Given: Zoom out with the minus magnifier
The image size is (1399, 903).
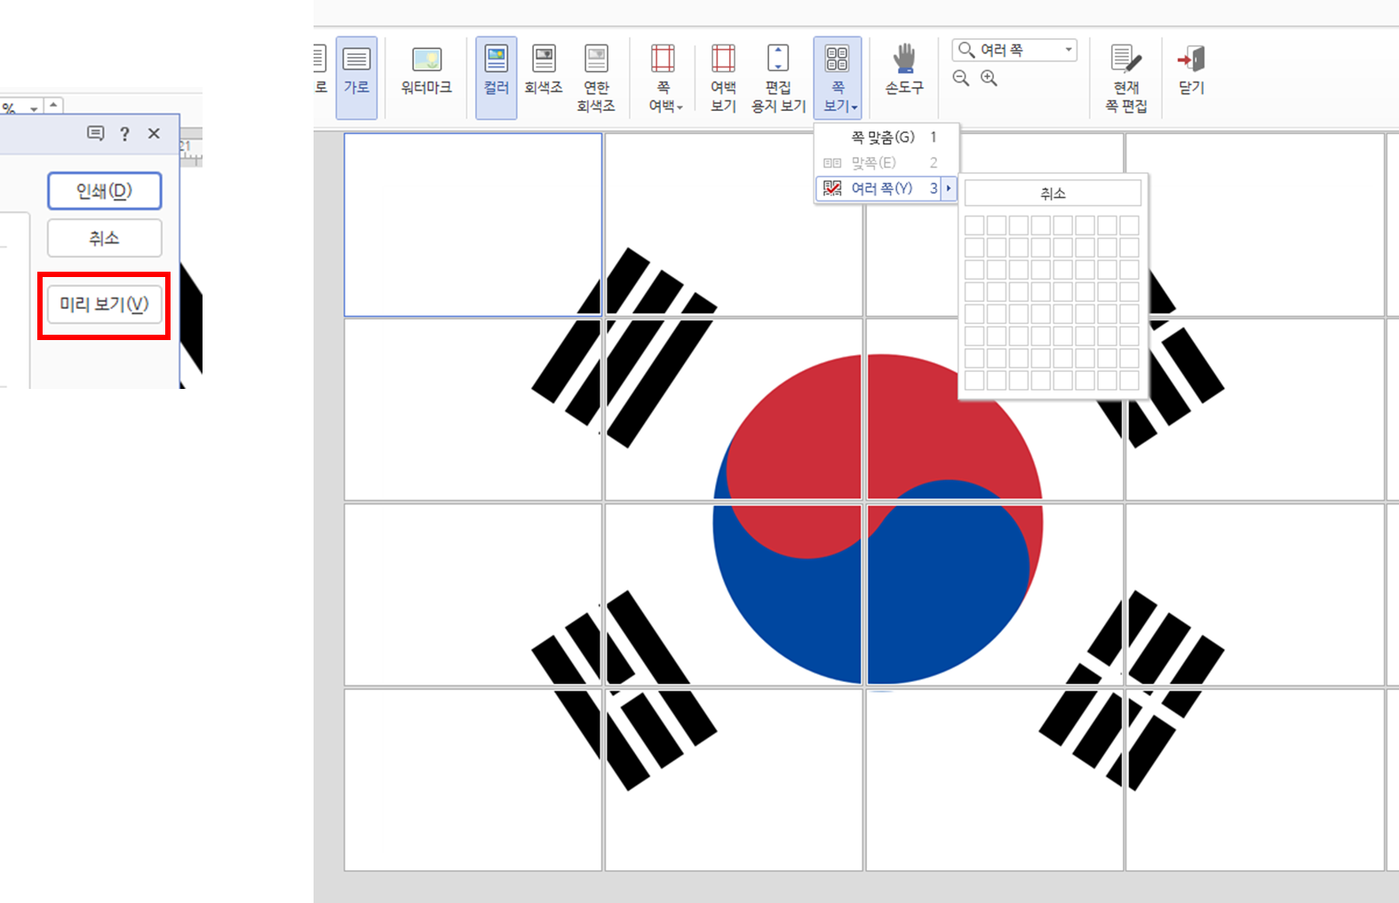Looking at the screenshot, I should (x=961, y=78).
